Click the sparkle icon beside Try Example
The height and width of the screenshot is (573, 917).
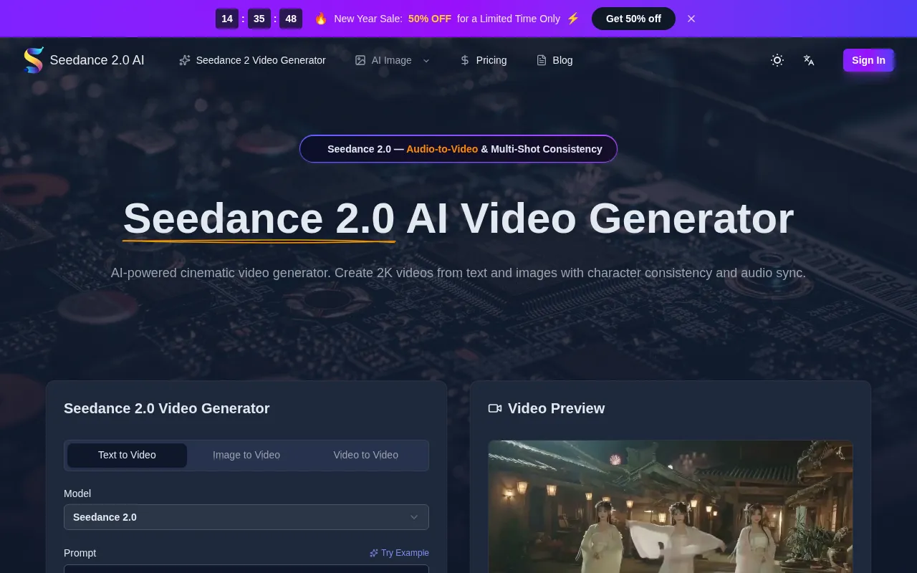[x=374, y=553]
